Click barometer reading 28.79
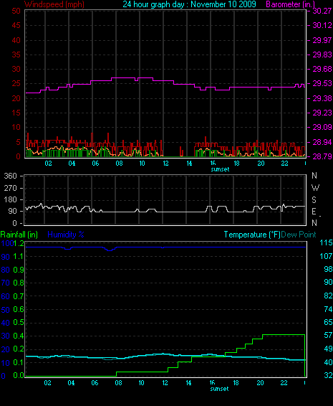The height and width of the screenshot is (406, 333). point(322,156)
